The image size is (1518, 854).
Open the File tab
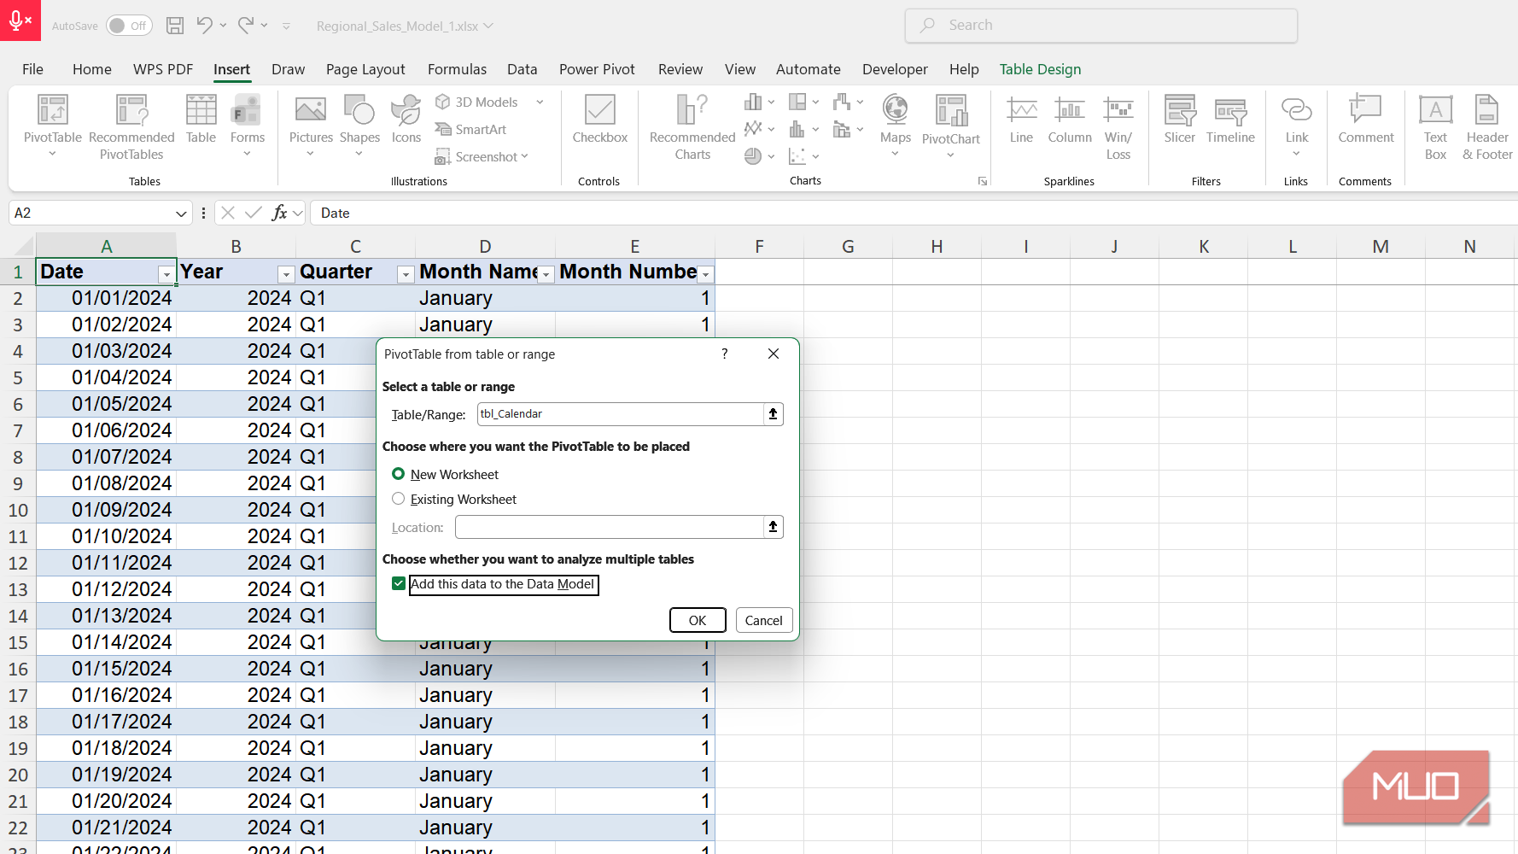[x=32, y=69]
